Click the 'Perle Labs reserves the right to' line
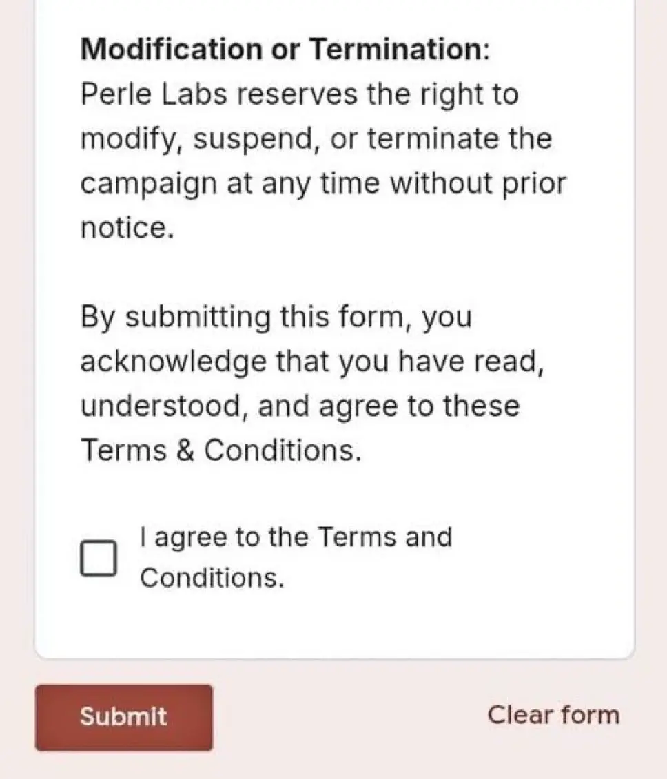This screenshot has height=779, width=667. coord(300,94)
